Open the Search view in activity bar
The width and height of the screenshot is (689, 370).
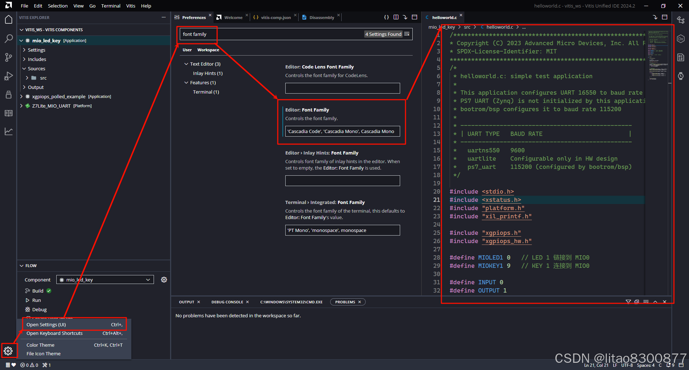[x=9, y=38]
